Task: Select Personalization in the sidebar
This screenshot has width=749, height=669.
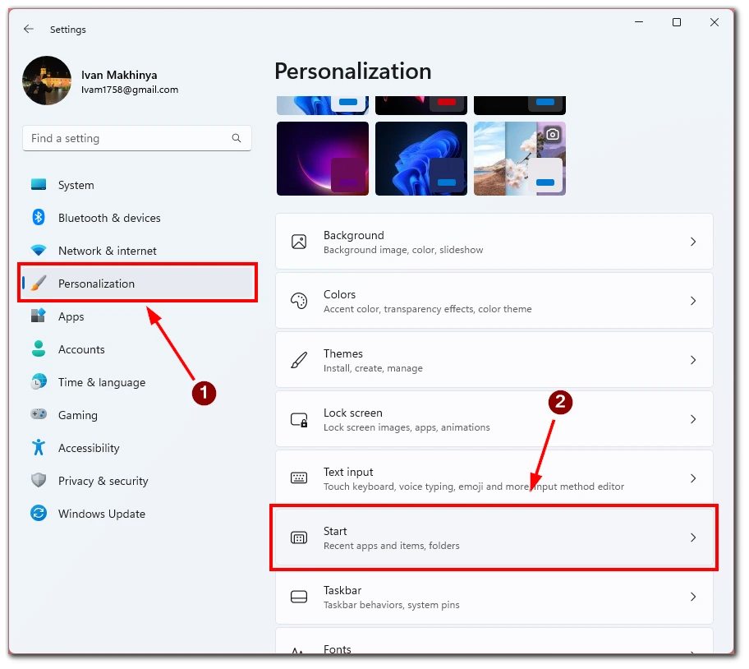Action: click(137, 284)
